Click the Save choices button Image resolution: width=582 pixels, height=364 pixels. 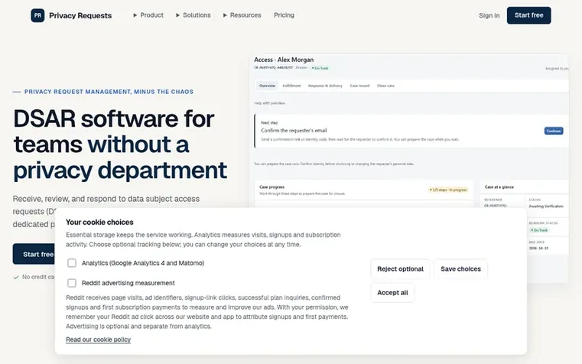click(x=460, y=269)
